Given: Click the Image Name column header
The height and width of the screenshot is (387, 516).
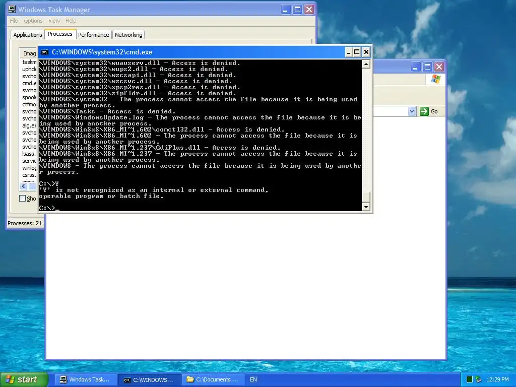Looking at the screenshot, I should coord(29,53).
